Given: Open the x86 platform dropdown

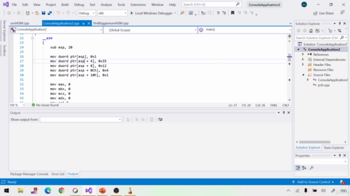Looking at the screenshot, I should pyautogui.click(x=112, y=13).
